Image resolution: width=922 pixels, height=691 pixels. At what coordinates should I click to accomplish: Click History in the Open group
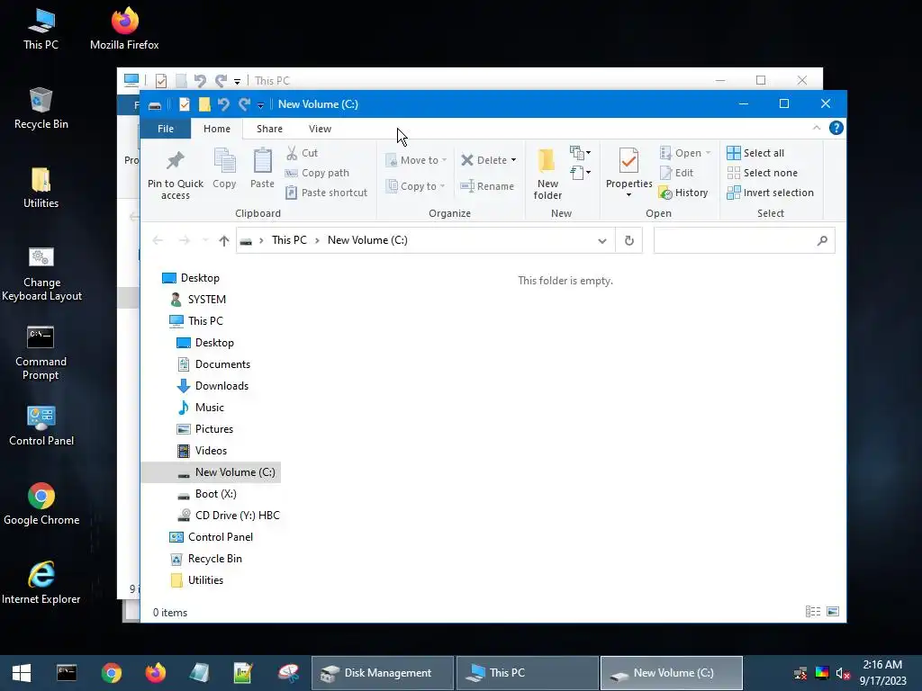click(683, 193)
